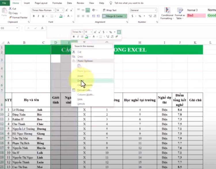Toggle Italic in the mini toolbar

pos(78,37)
